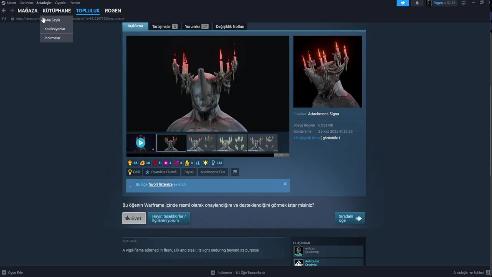This screenshot has height=277, width=492.
Task: Click the görüntüle link
Action: [x=330, y=138]
